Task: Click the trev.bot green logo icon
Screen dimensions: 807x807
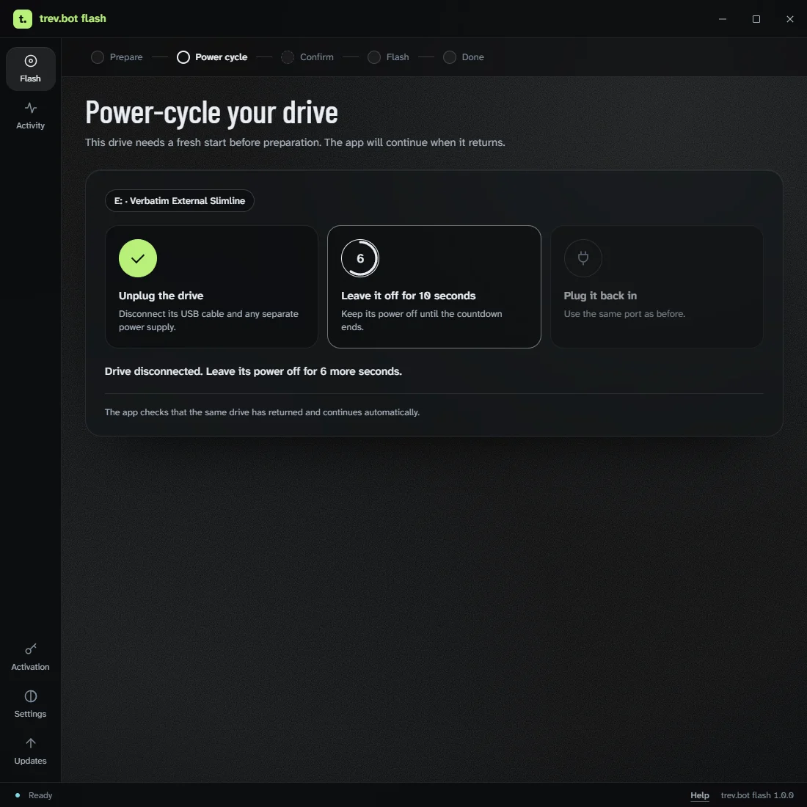Action: pyautogui.click(x=22, y=19)
